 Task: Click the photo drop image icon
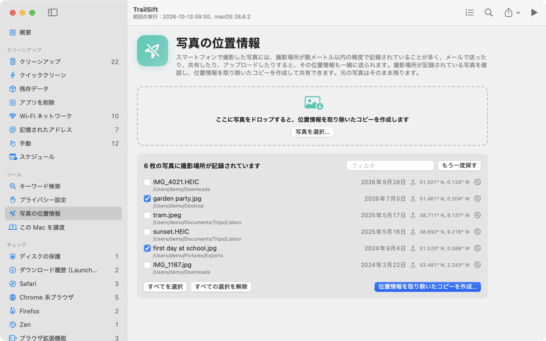[314, 103]
